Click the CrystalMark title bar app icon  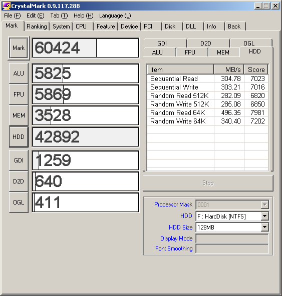click(6, 6)
